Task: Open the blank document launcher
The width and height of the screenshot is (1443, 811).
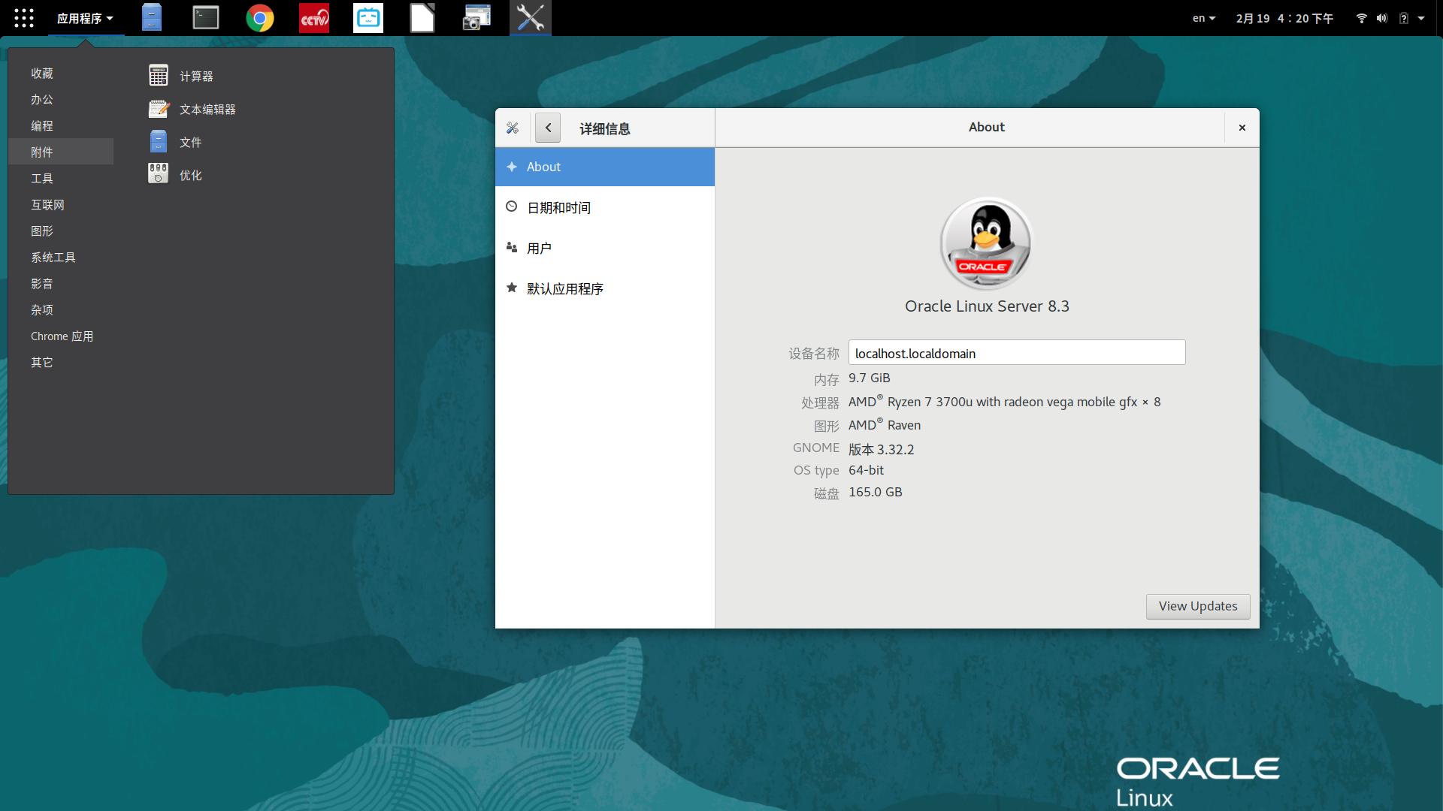Action: pos(422,18)
